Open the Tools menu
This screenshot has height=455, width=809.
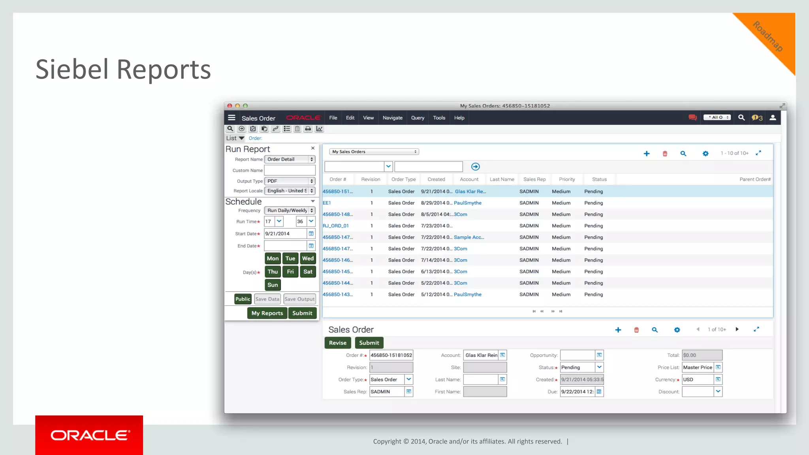tap(439, 118)
